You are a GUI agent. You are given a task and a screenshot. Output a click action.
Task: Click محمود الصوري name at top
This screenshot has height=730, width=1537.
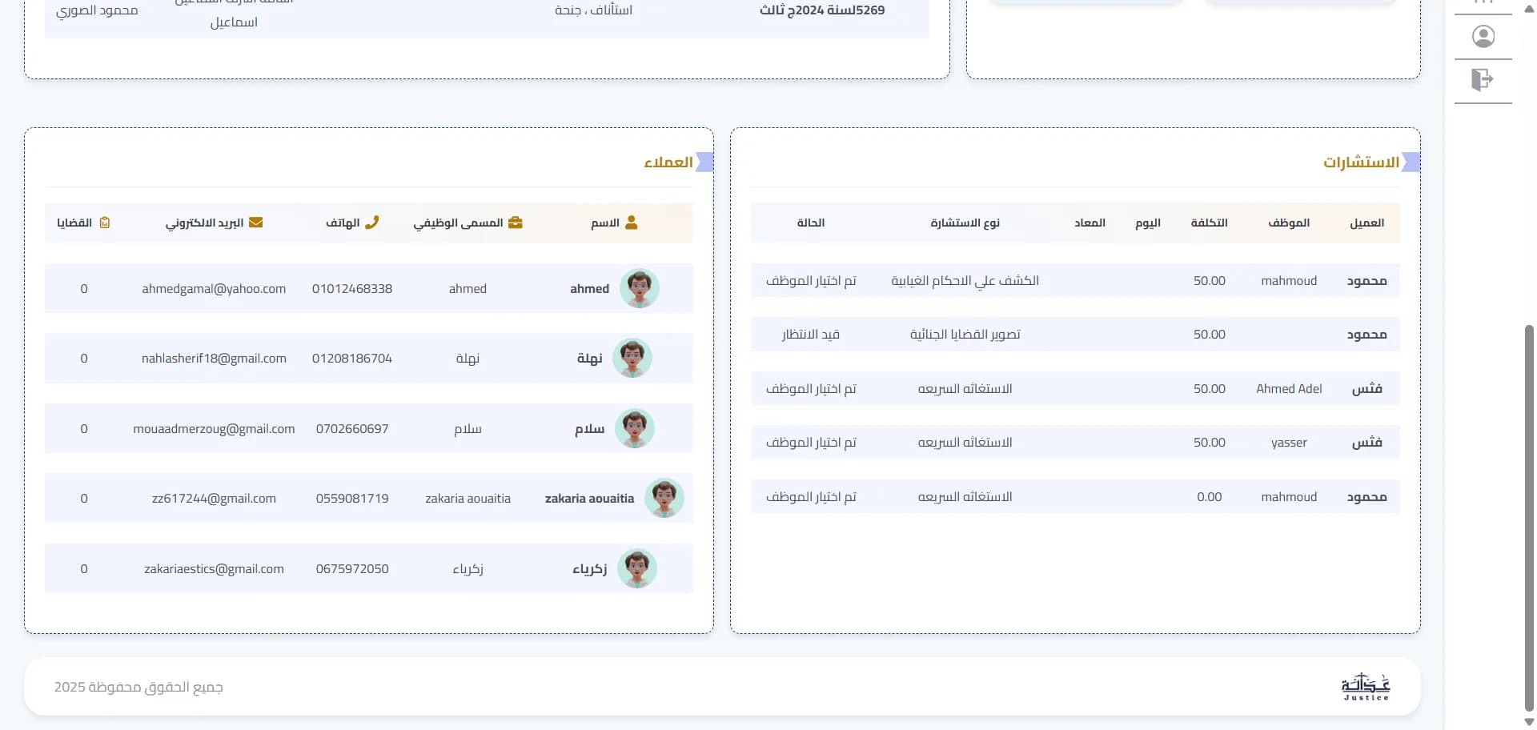pyautogui.click(x=97, y=10)
